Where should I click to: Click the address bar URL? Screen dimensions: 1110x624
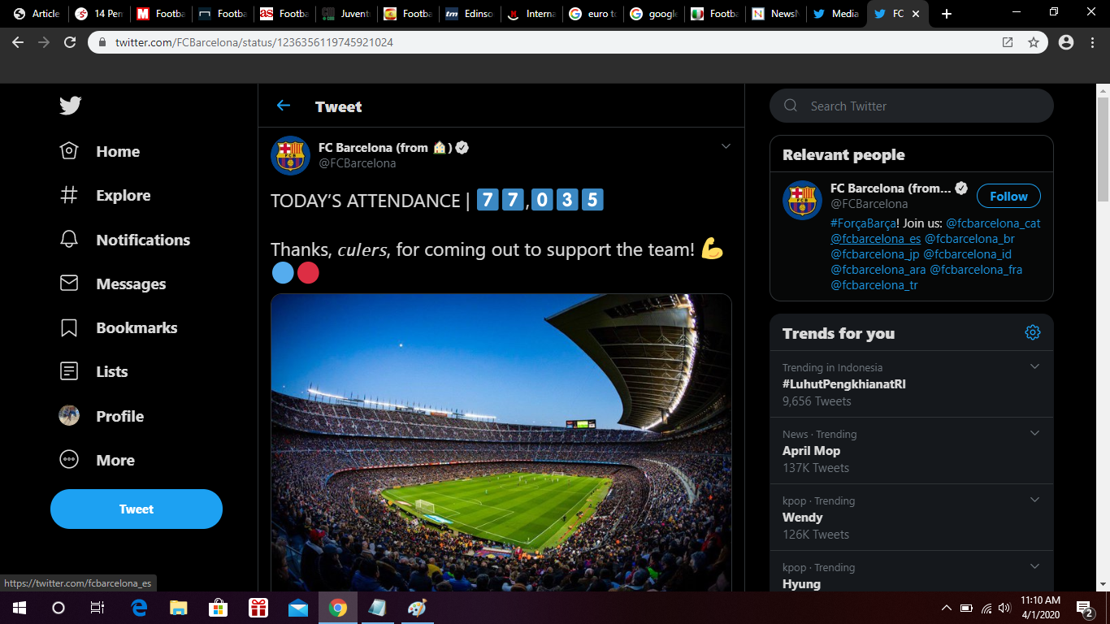pos(254,42)
